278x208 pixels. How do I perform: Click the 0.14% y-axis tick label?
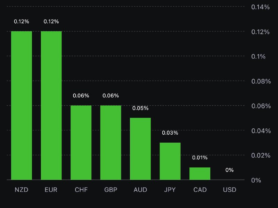coord(260,7)
